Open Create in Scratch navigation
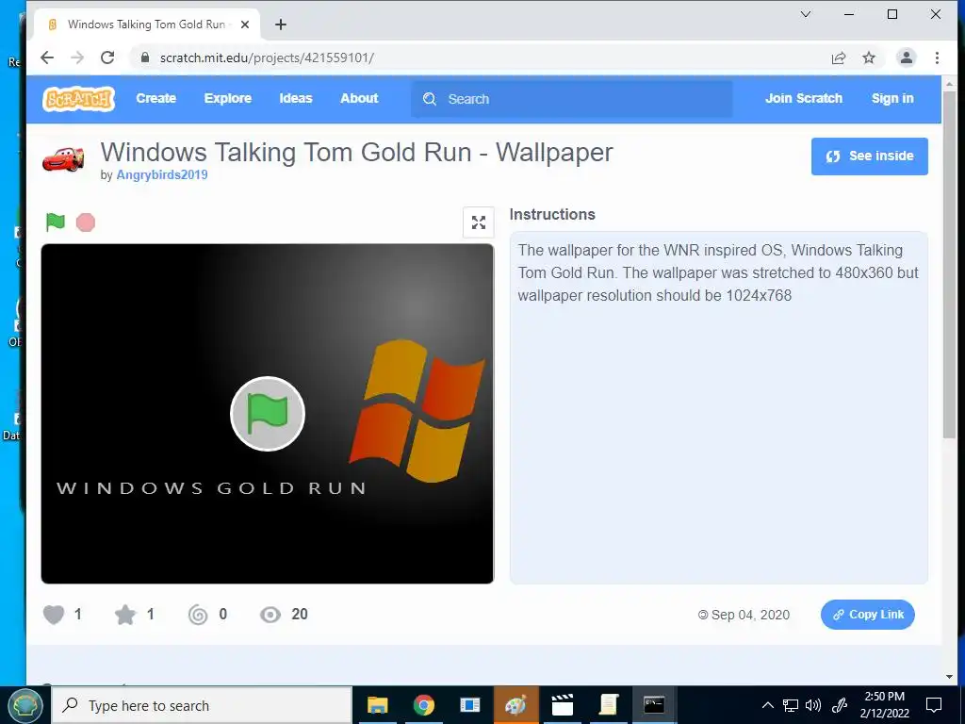 (156, 98)
